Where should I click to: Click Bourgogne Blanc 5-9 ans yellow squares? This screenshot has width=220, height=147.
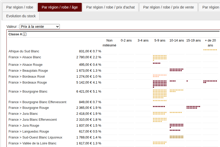click(x=160, y=94)
